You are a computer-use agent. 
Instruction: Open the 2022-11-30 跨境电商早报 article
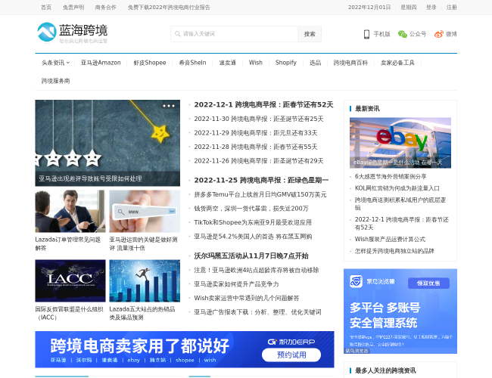259,119
